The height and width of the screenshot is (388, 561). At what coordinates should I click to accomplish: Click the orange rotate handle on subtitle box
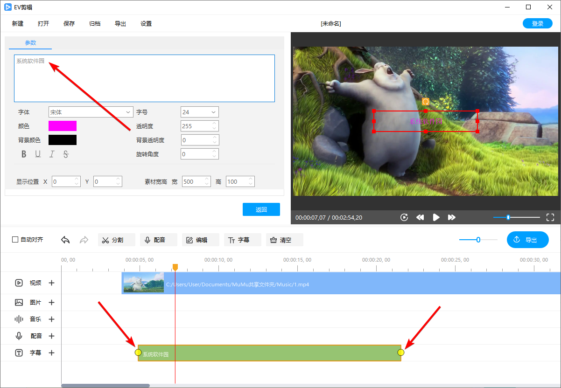(425, 101)
